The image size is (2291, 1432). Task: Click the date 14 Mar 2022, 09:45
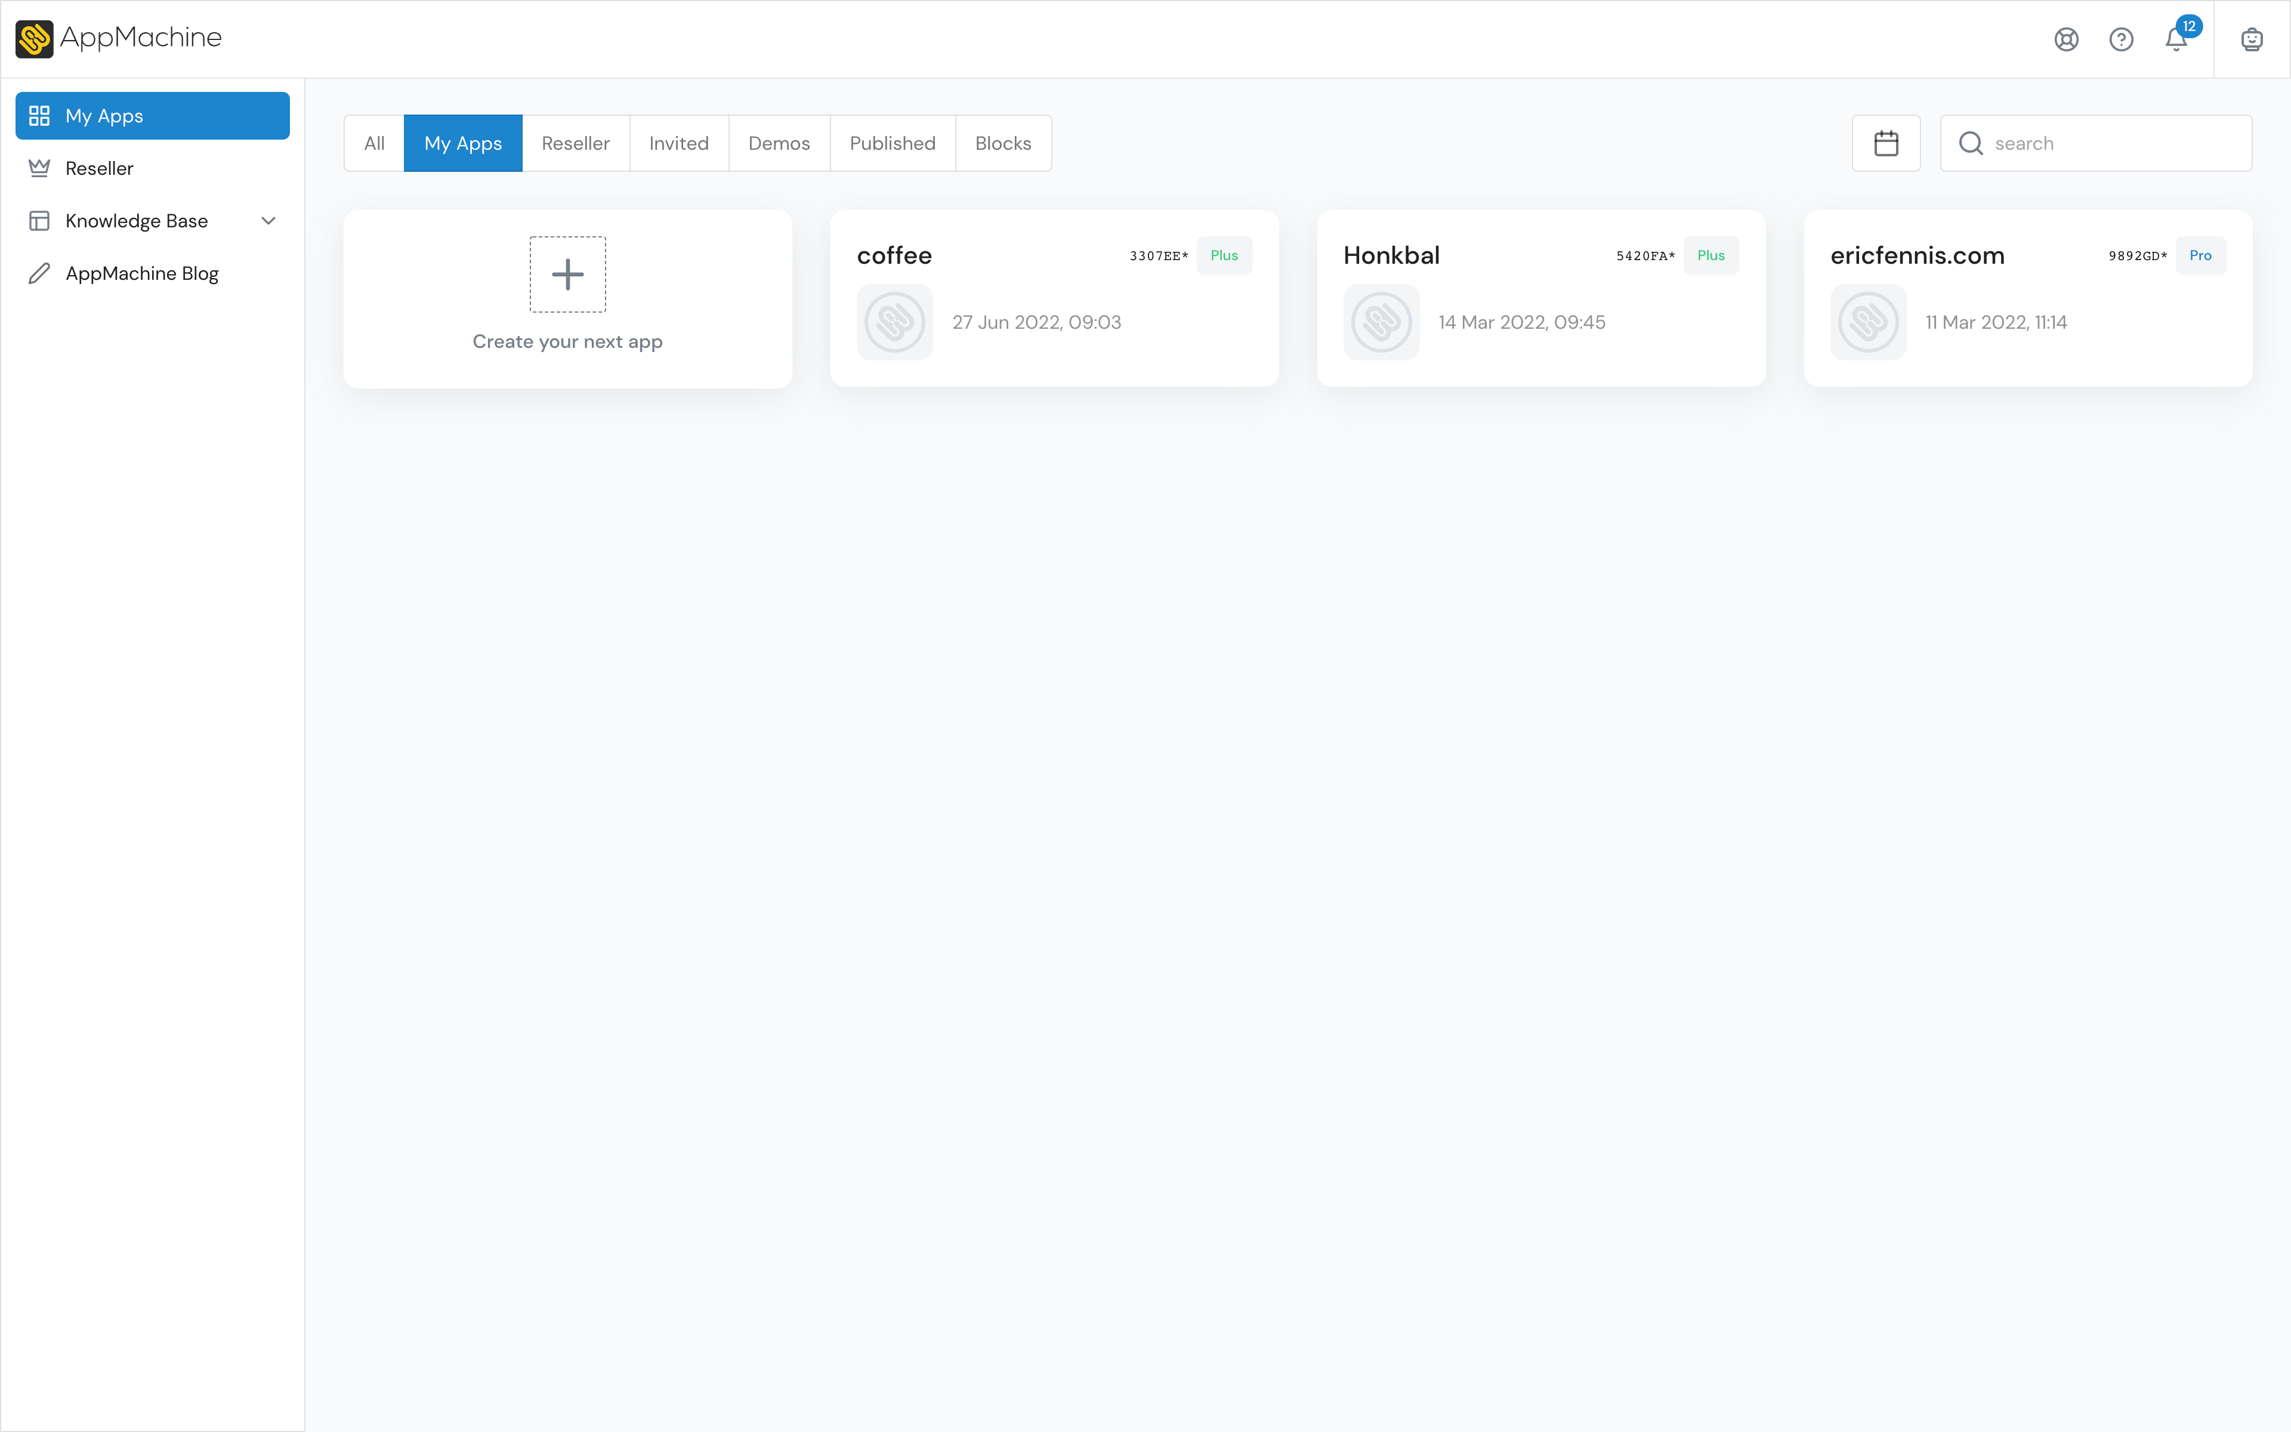coord(1523,322)
